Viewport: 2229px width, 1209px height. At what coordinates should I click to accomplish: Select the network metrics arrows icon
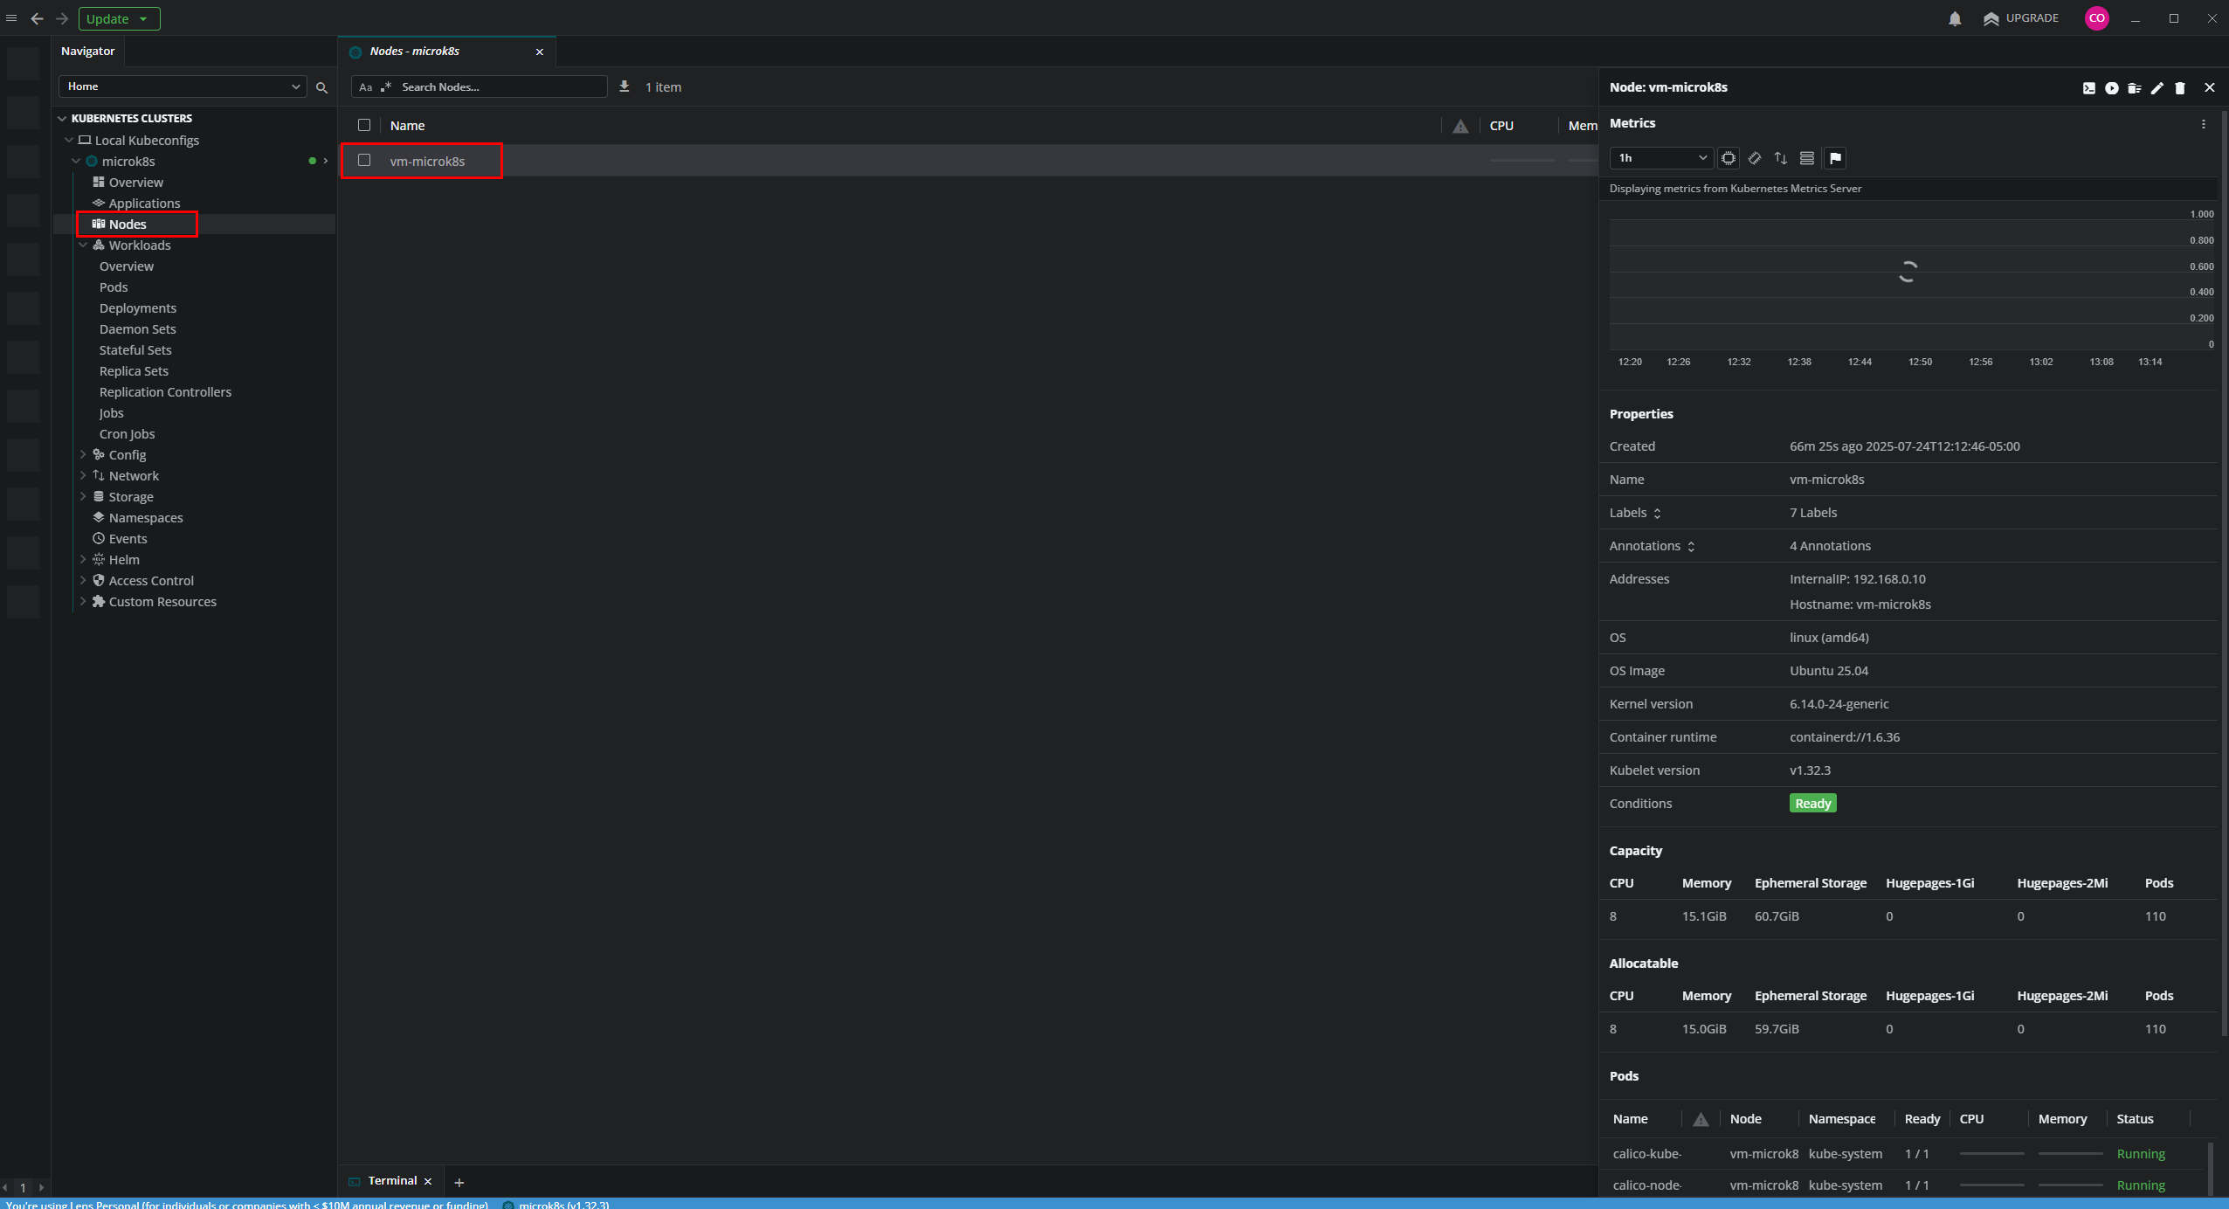(x=1781, y=158)
